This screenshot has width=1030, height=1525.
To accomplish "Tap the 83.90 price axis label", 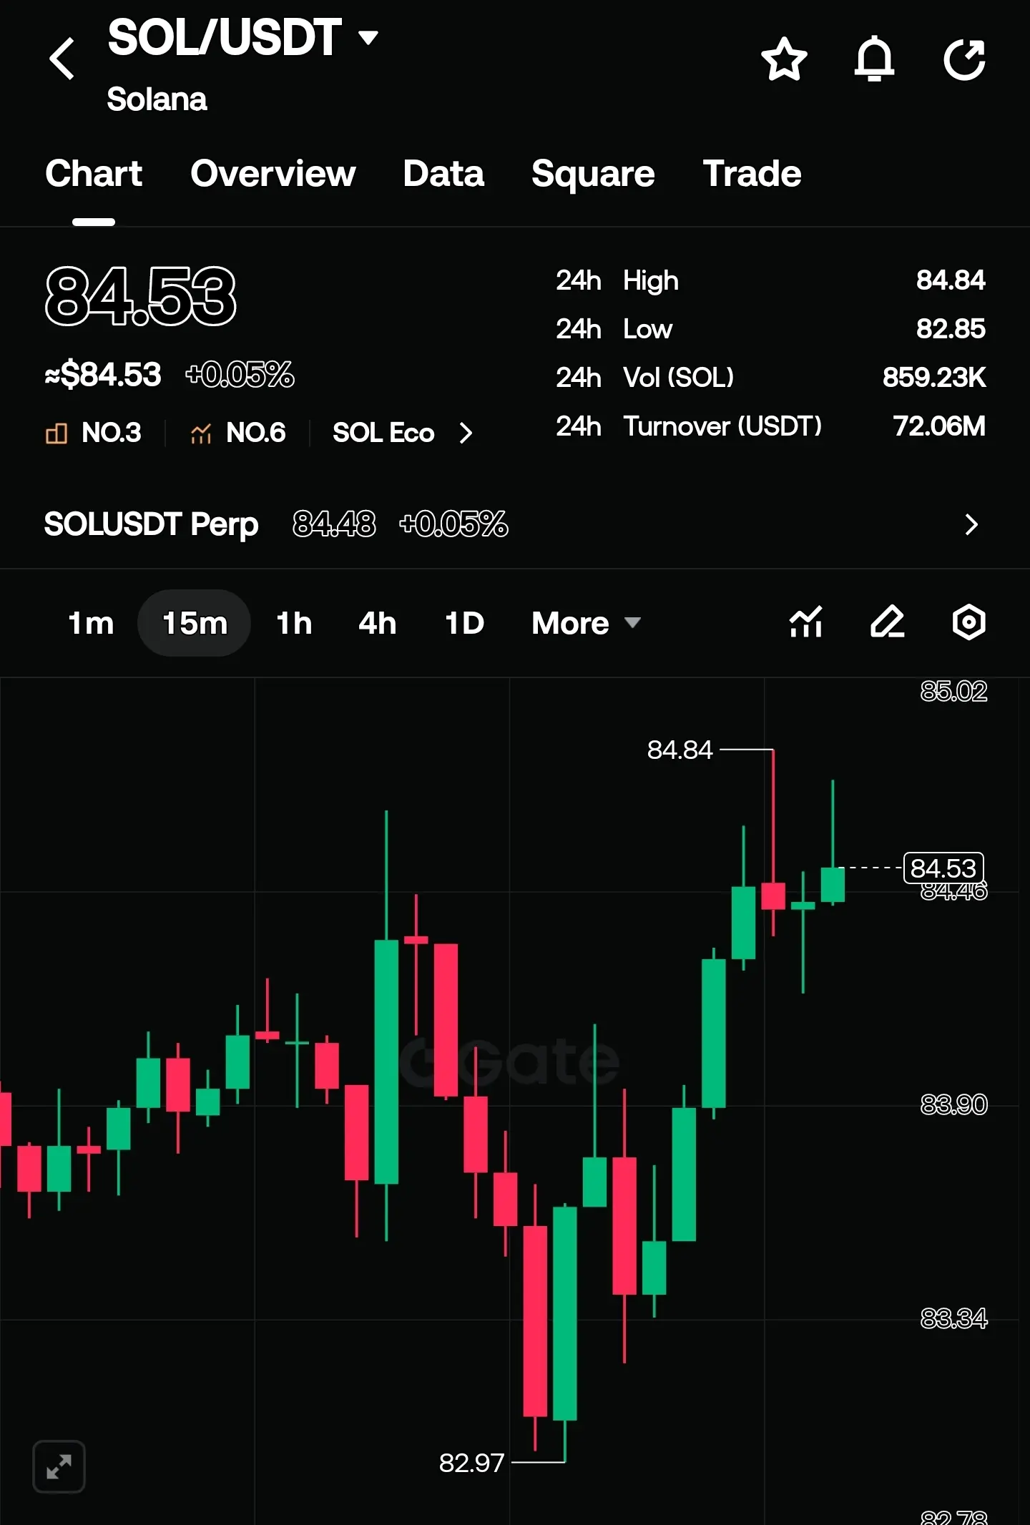I will [x=953, y=1105].
